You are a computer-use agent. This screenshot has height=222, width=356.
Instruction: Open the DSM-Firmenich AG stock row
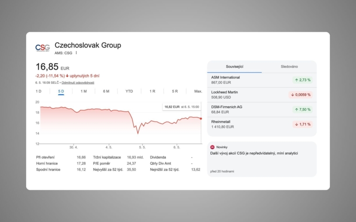262,109
